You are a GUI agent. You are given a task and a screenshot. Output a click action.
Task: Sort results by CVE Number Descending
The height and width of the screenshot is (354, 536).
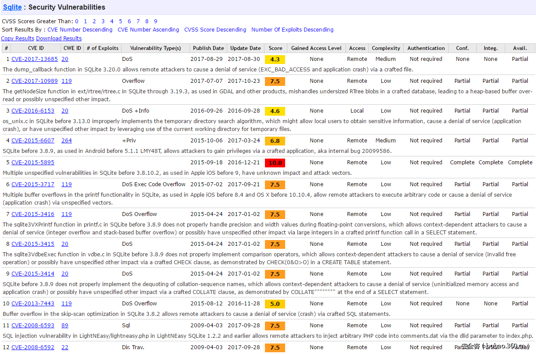tap(80, 29)
